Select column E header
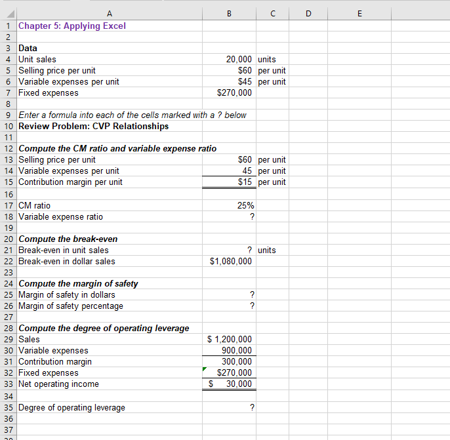The width and height of the screenshot is (450, 440). click(x=359, y=14)
